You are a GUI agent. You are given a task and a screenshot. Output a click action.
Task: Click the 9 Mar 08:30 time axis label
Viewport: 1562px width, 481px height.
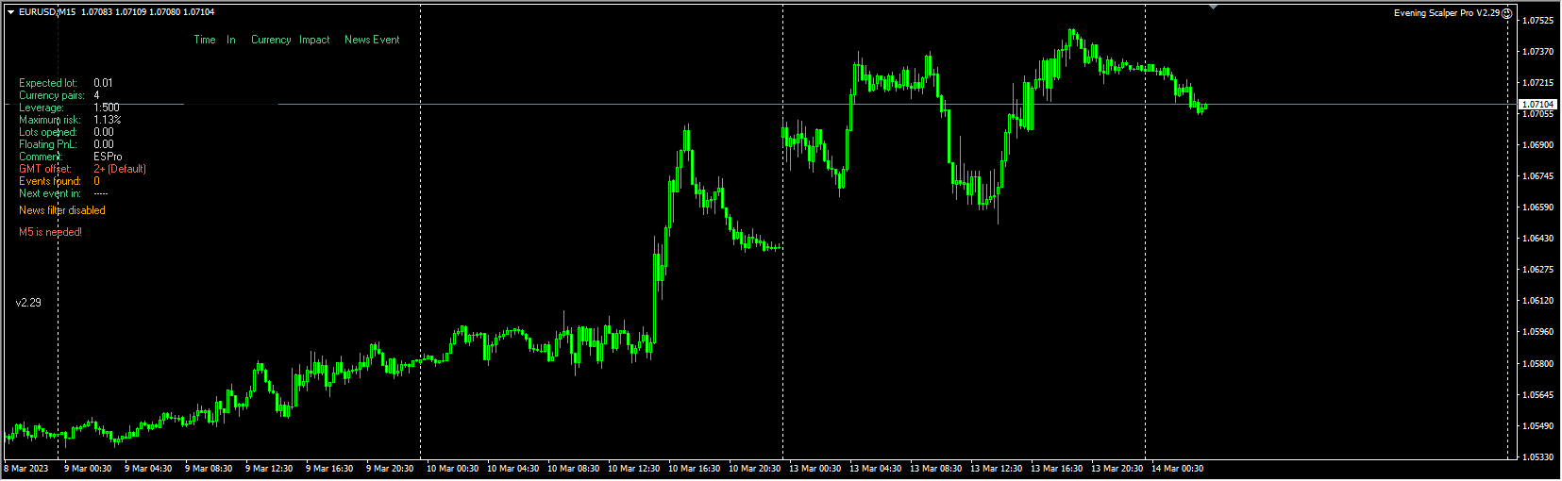coord(209,469)
